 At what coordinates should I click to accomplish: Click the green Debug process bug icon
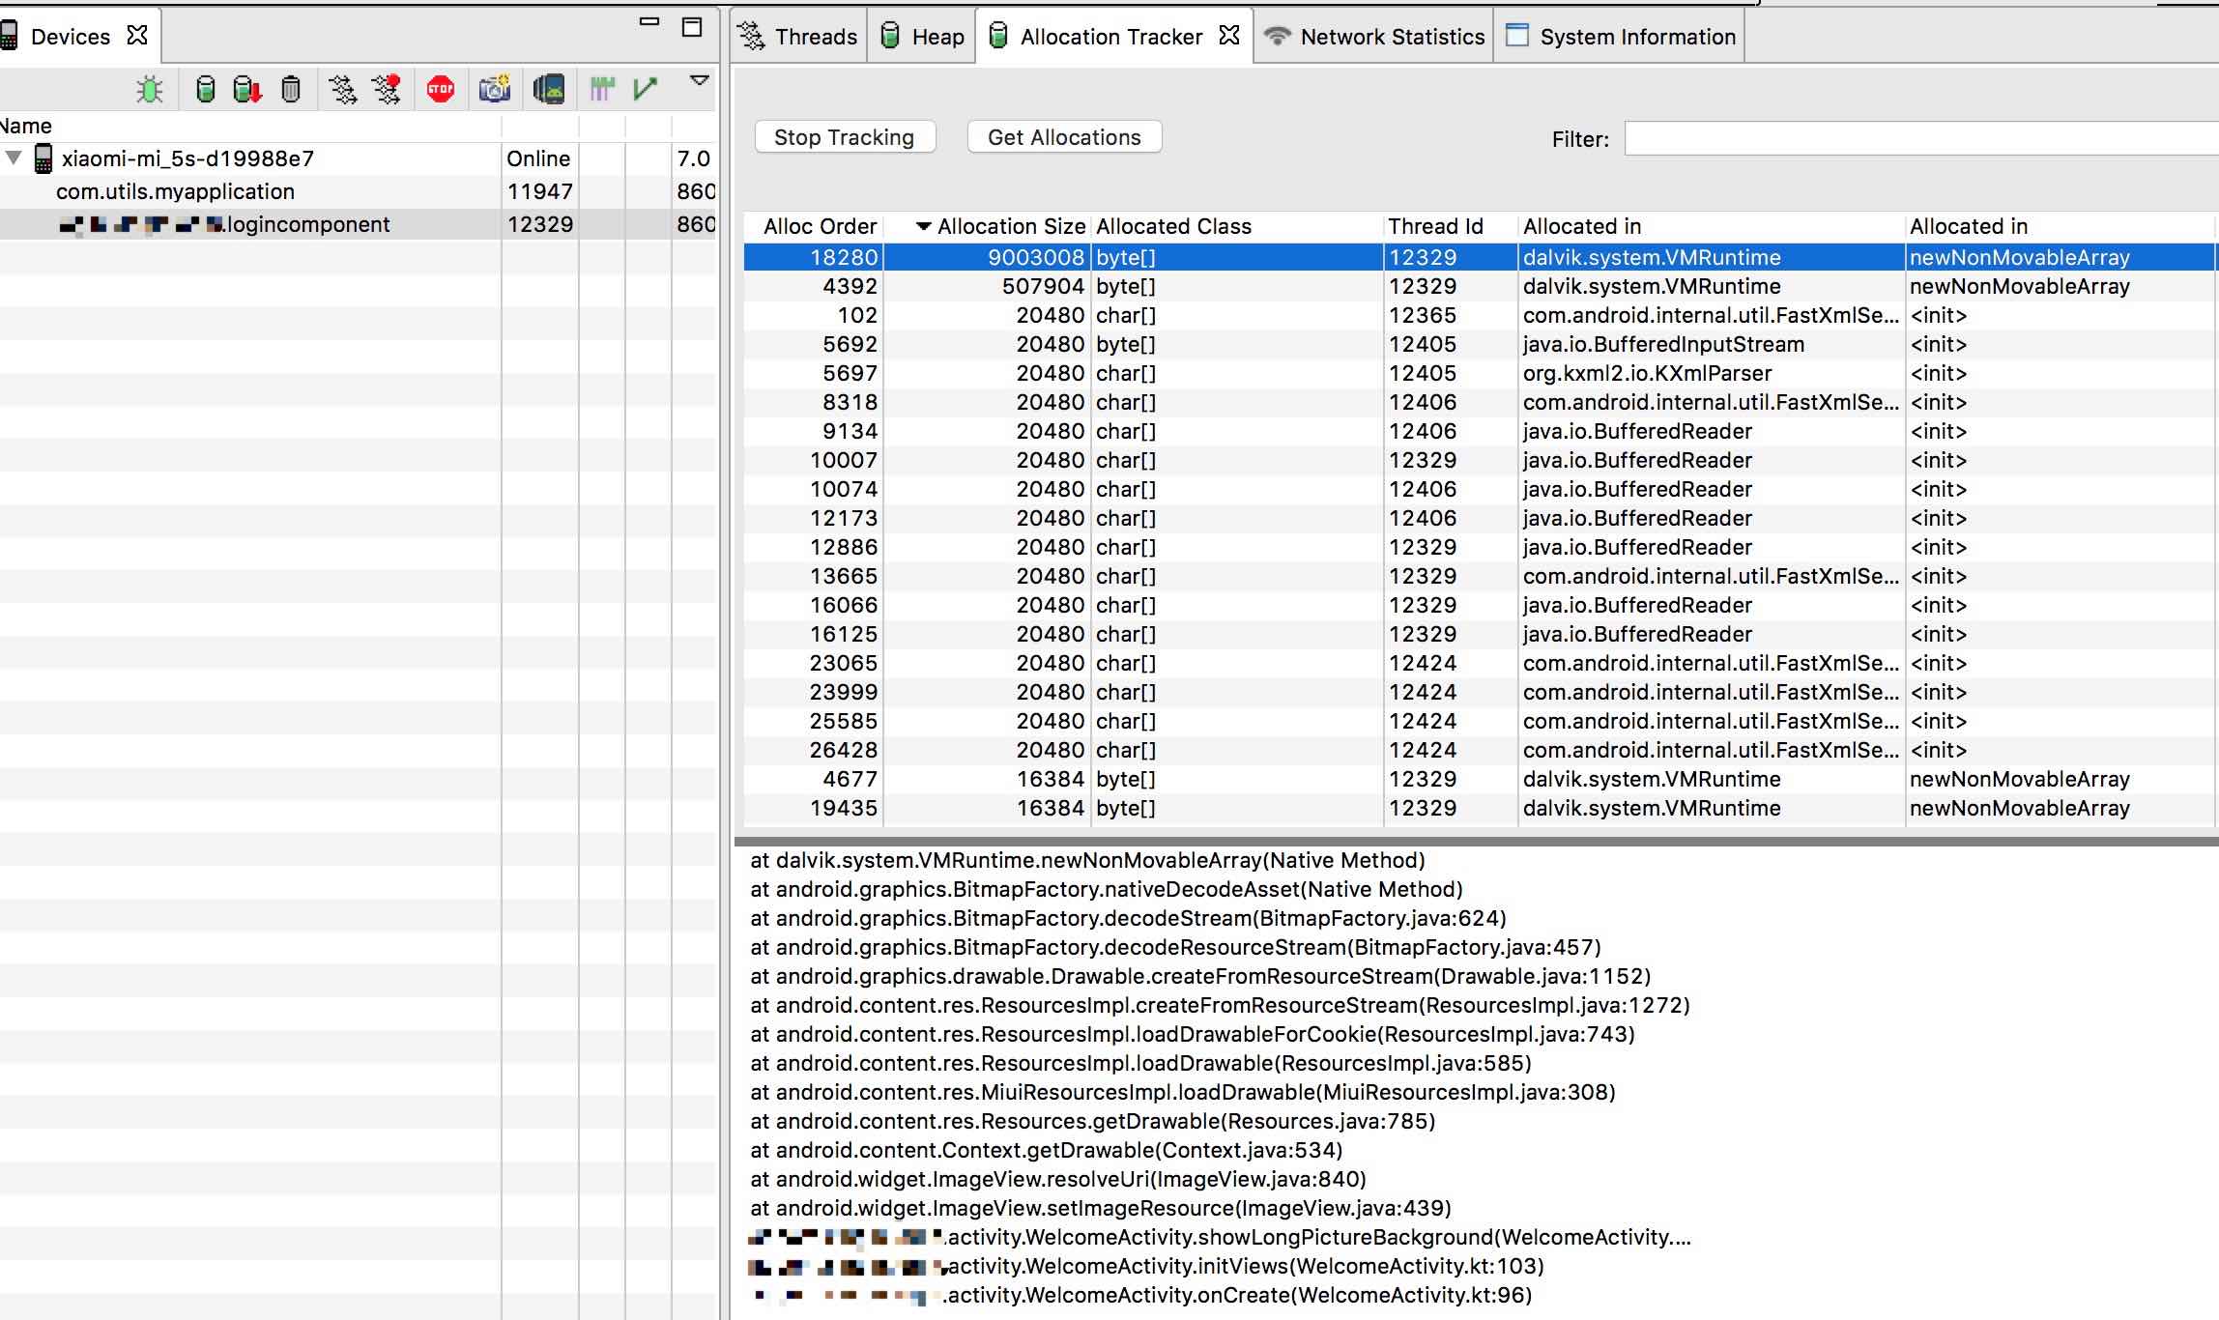click(x=150, y=90)
